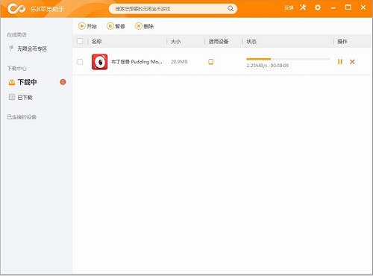The width and height of the screenshot is (373, 276).
Task: Minimize the window
Action: coord(333,8)
